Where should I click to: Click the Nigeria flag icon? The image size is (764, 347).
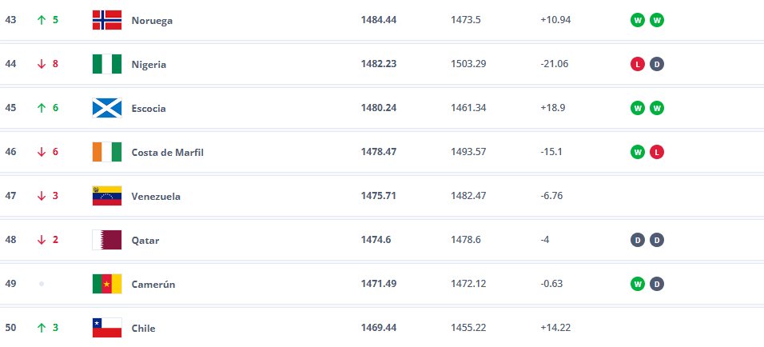pyautogui.click(x=107, y=64)
